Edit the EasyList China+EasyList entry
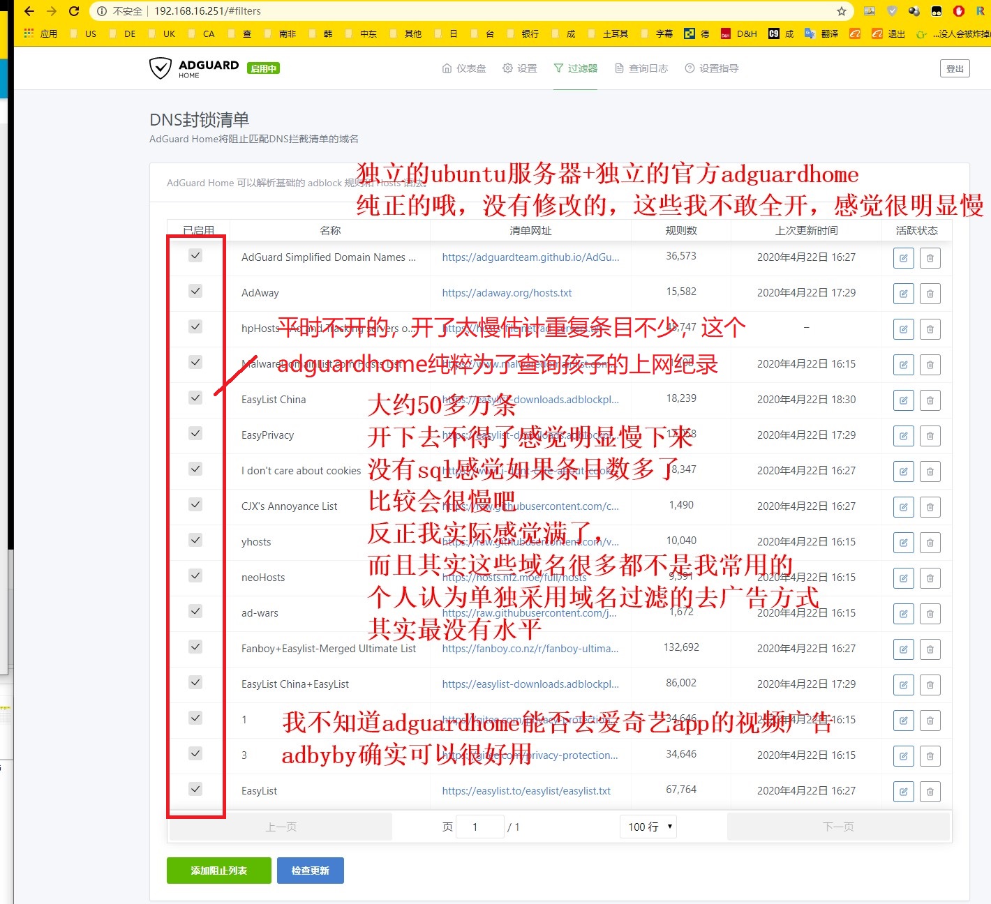This screenshot has width=991, height=904. pyautogui.click(x=904, y=685)
